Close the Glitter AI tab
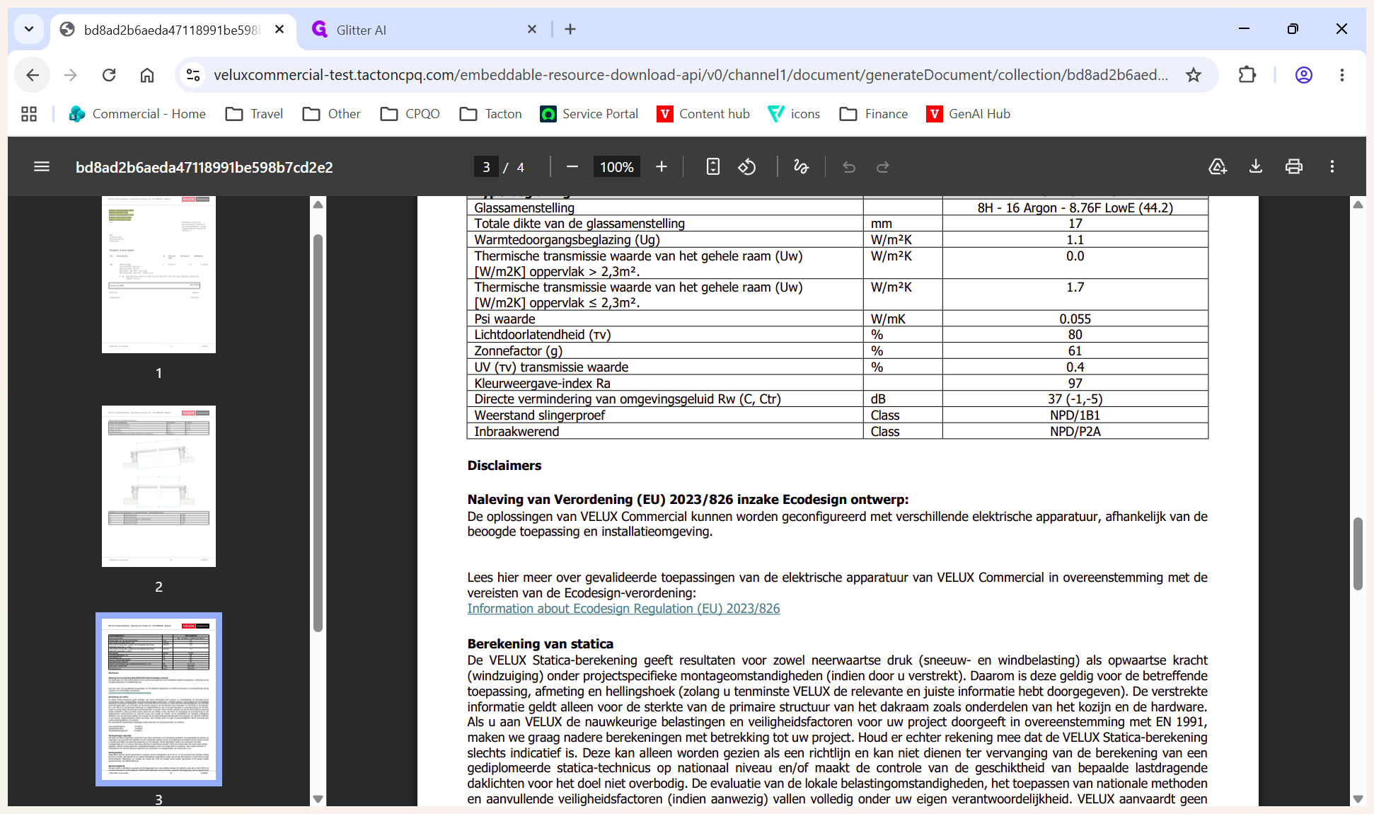This screenshot has height=814, width=1374. click(532, 29)
